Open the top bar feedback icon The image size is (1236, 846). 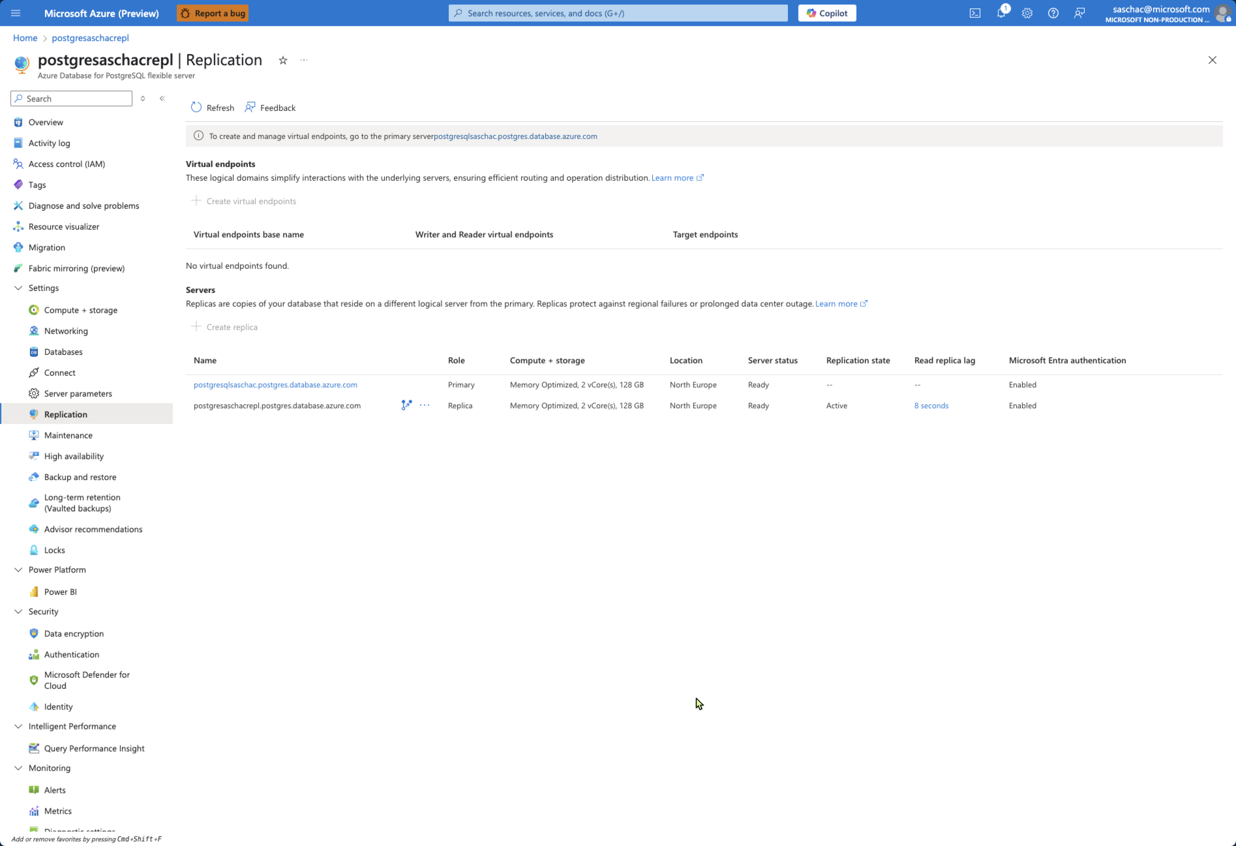[x=1079, y=13]
